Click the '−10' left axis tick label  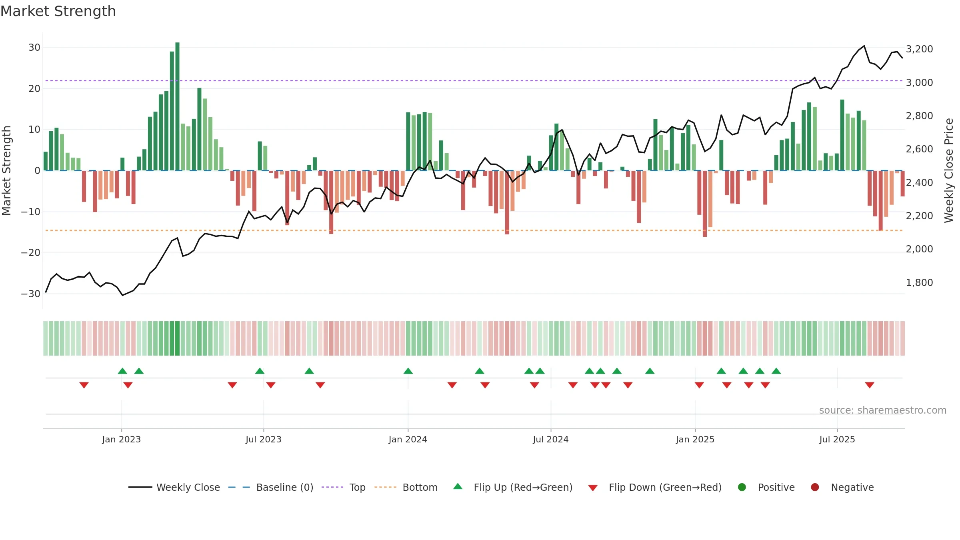31,212
